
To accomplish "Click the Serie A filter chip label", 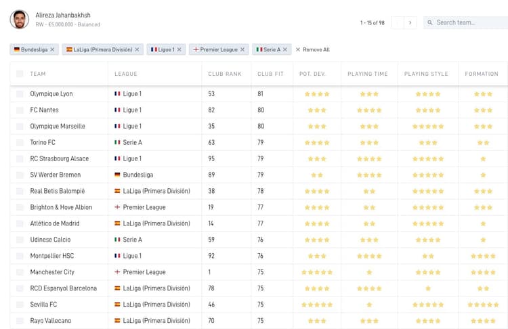I will coord(272,49).
